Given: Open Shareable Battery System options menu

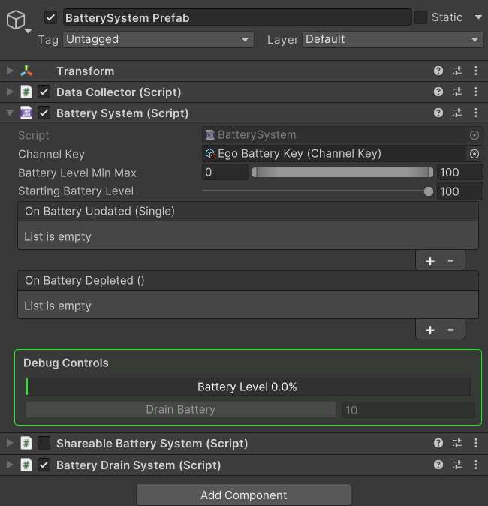Looking at the screenshot, I should [x=476, y=443].
